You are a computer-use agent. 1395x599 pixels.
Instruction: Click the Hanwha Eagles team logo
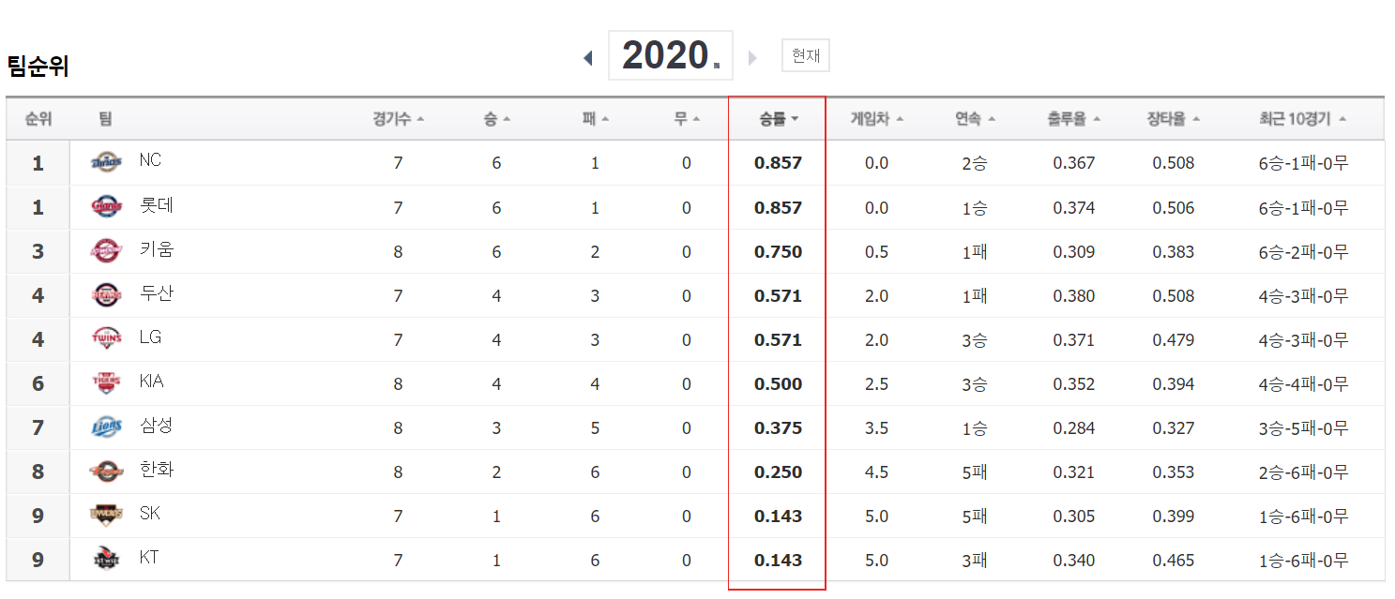pos(106,472)
